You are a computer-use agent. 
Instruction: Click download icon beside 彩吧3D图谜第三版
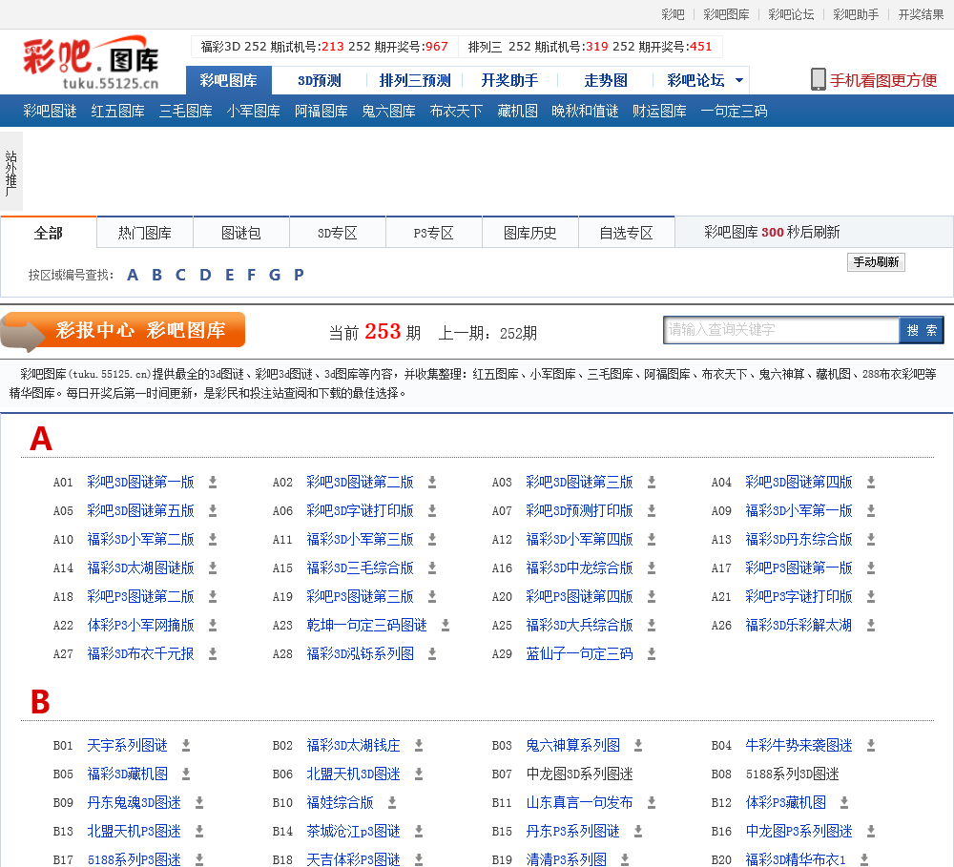coord(652,483)
